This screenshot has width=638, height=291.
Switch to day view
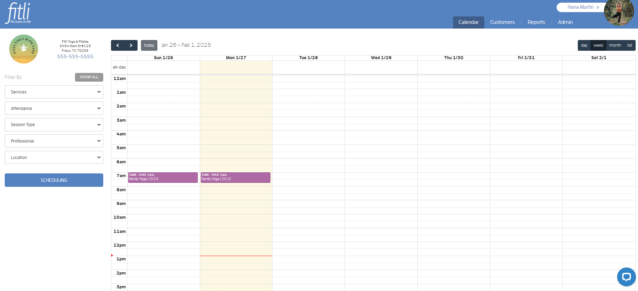point(584,45)
